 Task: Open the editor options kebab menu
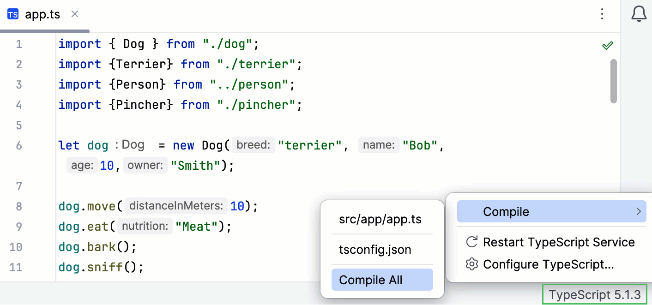pos(602,14)
